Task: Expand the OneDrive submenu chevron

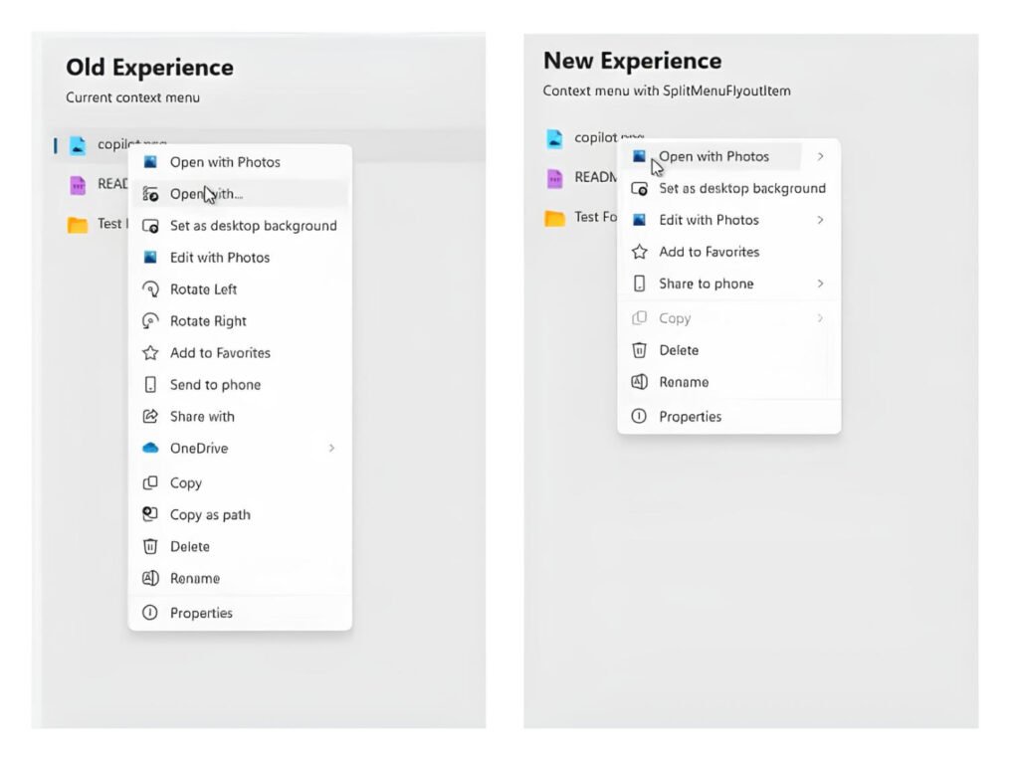Action: tap(333, 448)
